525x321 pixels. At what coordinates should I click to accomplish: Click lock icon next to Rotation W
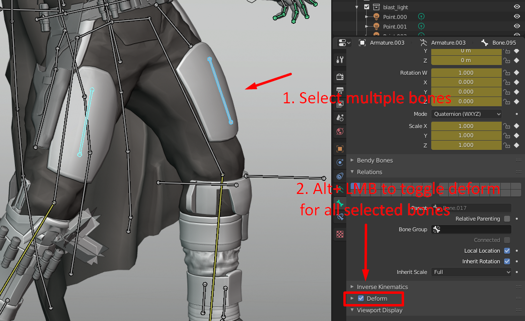[507, 73]
